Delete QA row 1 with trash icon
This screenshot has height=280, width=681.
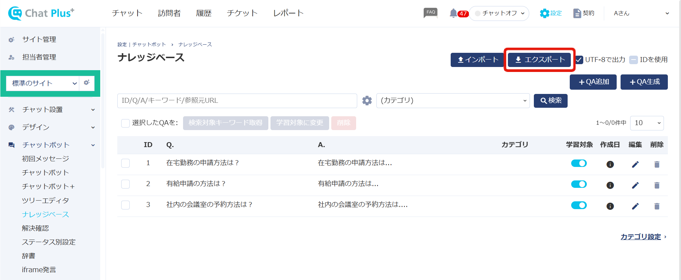(657, 164)
